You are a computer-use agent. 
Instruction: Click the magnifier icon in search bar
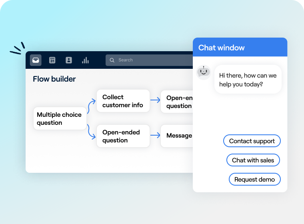112,60
